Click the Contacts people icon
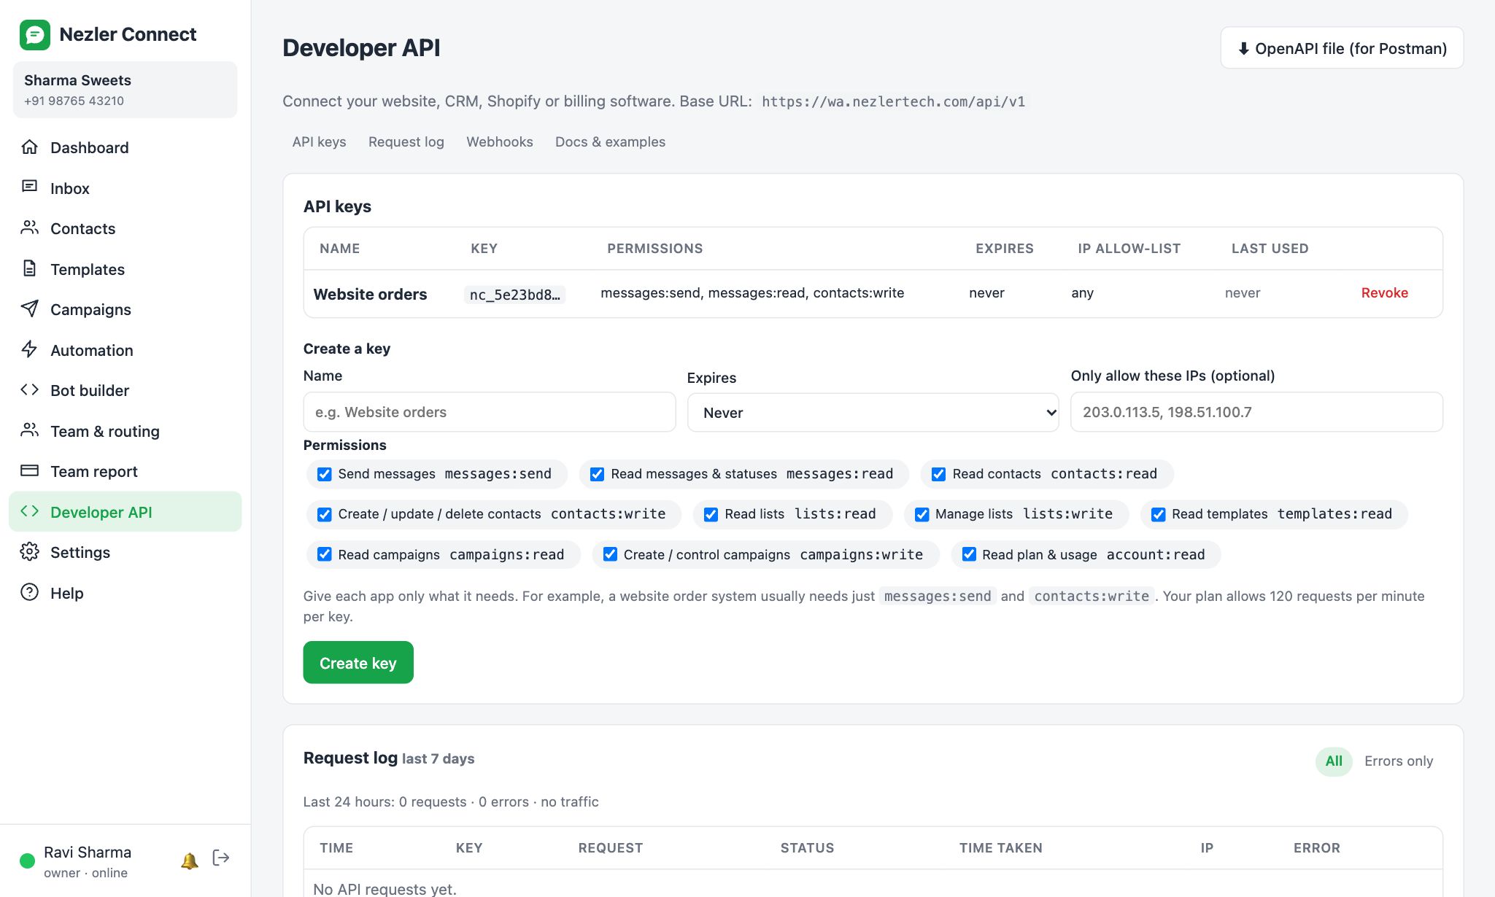Viewport: 1495px width, 897px height. 29,228
